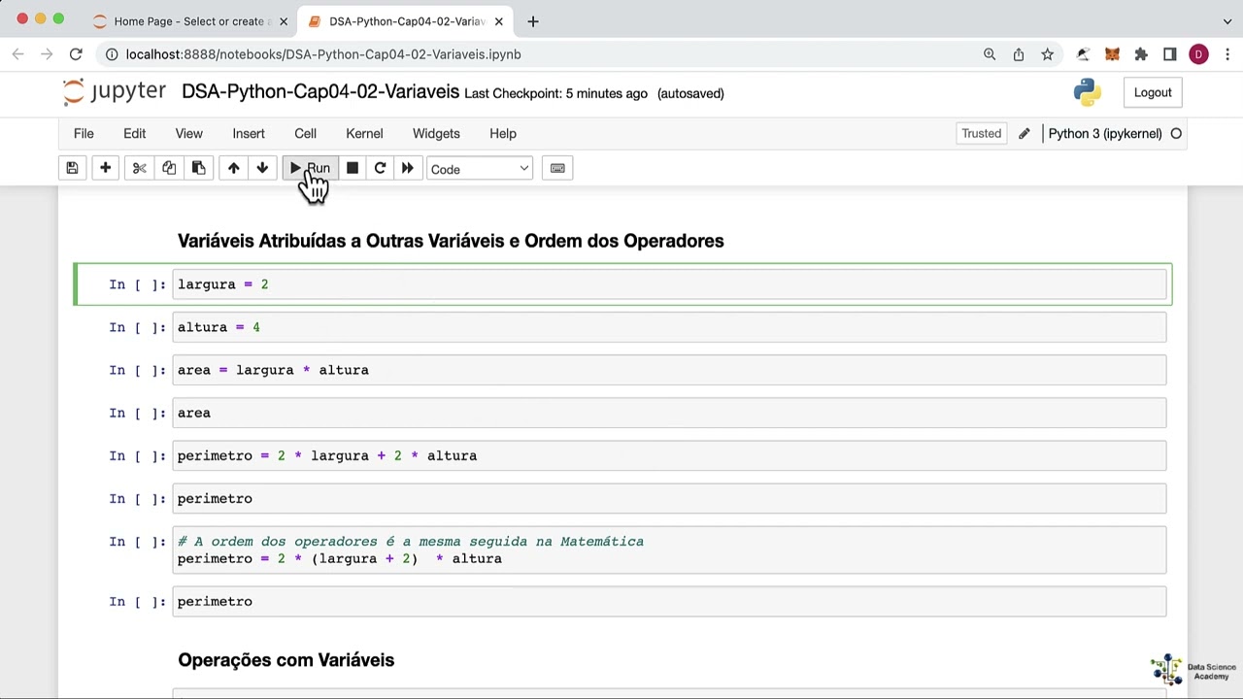Restart kernel and run all fast-forward icon
The width and height of the screenshot is (1243, 699).
(407, 169)
